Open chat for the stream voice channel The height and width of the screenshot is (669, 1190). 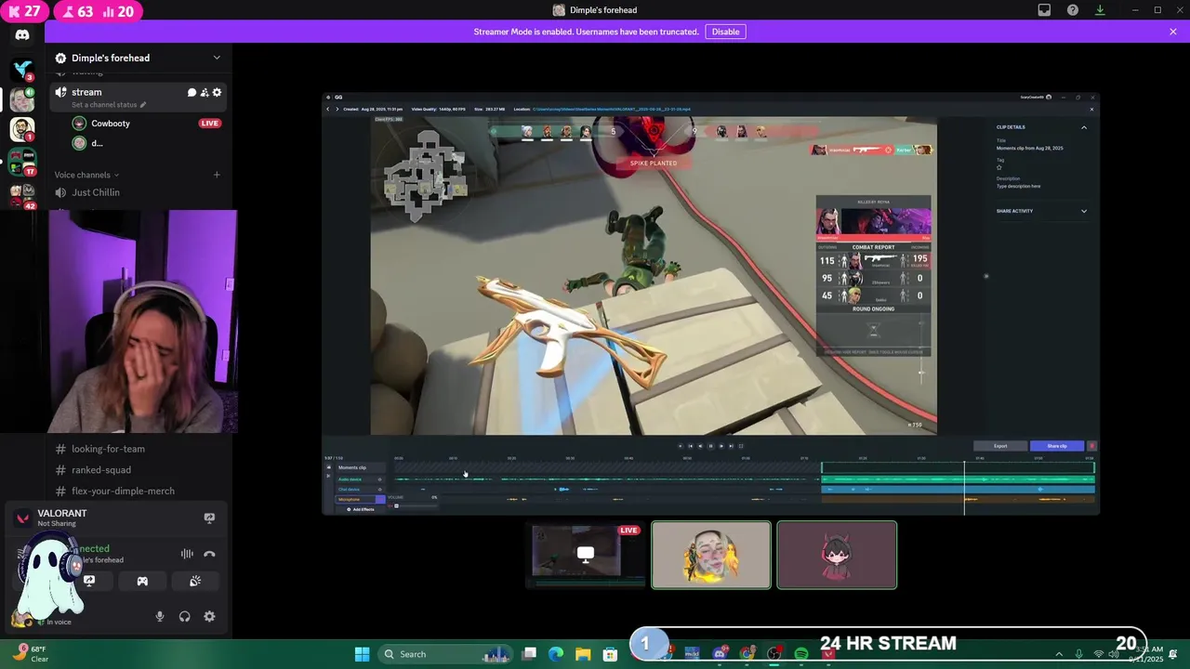[192, 92]
